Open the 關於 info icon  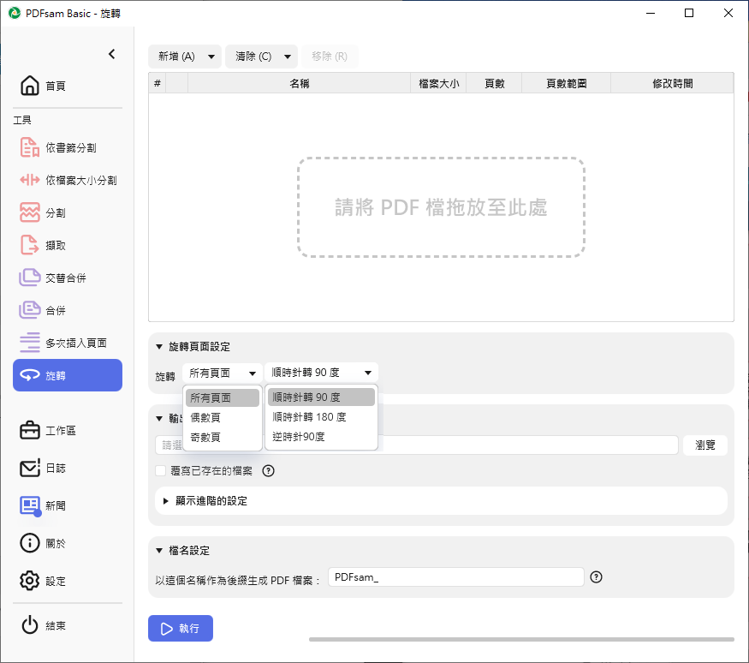[30, 543]
